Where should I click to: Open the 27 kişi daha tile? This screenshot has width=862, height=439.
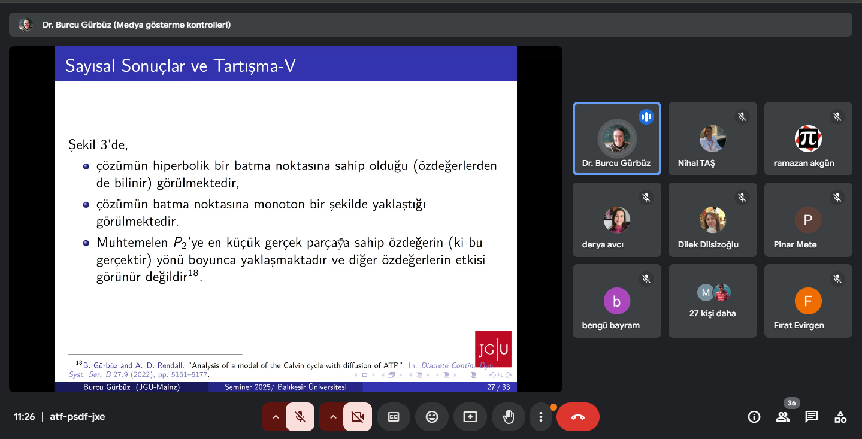713,301
